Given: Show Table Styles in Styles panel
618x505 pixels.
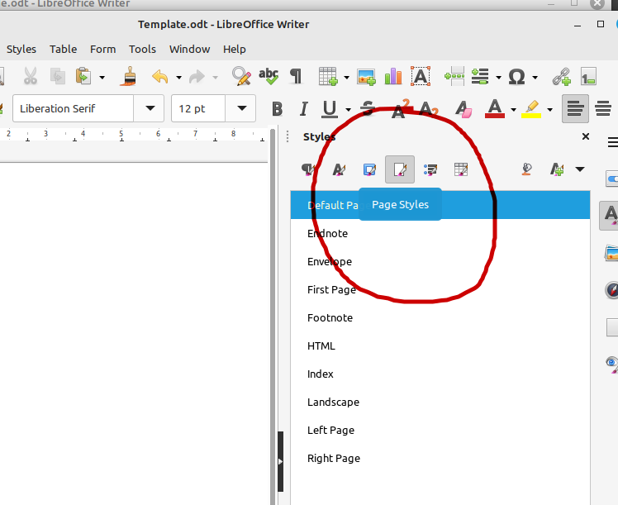Looking at the screenshot, I should click(461, 169).
